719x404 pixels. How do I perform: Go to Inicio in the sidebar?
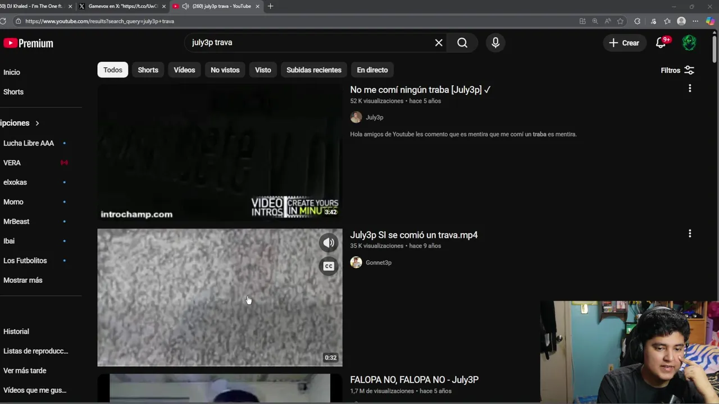coord(12,72)
